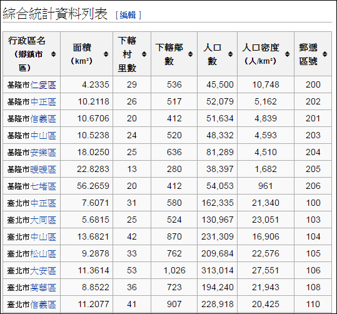
Task: Sort table by 郵遞區號 column arrows
Action: pyautogui.click(x=325, y=54)
